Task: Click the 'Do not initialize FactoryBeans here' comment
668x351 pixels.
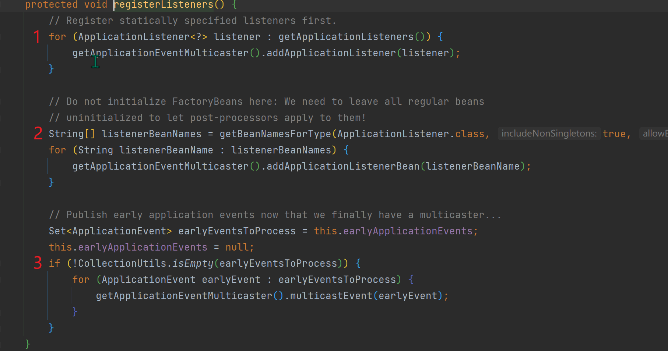Action: pyautogui.click(x=267, y=102)
